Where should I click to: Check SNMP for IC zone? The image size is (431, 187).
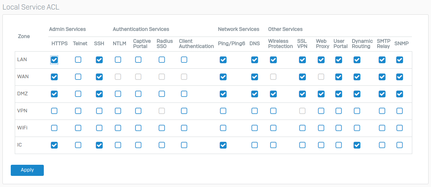[x=400, y=145]
